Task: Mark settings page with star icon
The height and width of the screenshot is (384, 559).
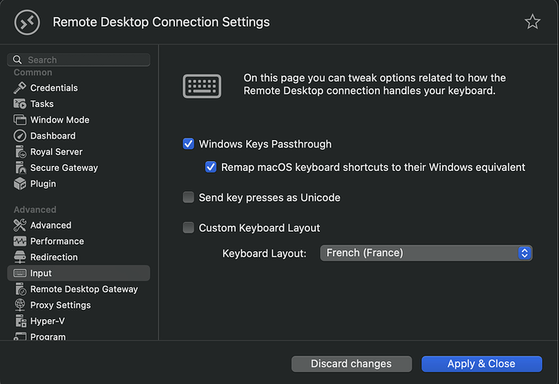Action: coord(532,22)
